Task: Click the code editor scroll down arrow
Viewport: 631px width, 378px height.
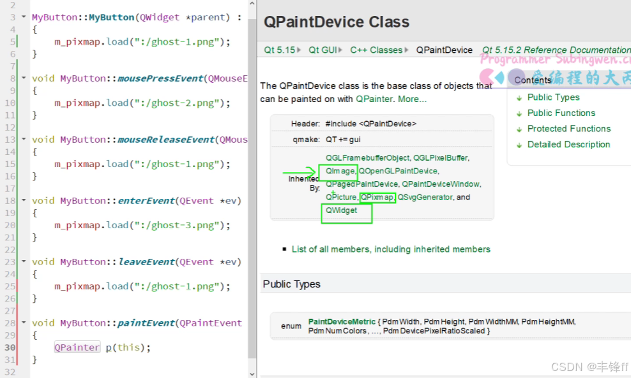Action: [252, 374]
